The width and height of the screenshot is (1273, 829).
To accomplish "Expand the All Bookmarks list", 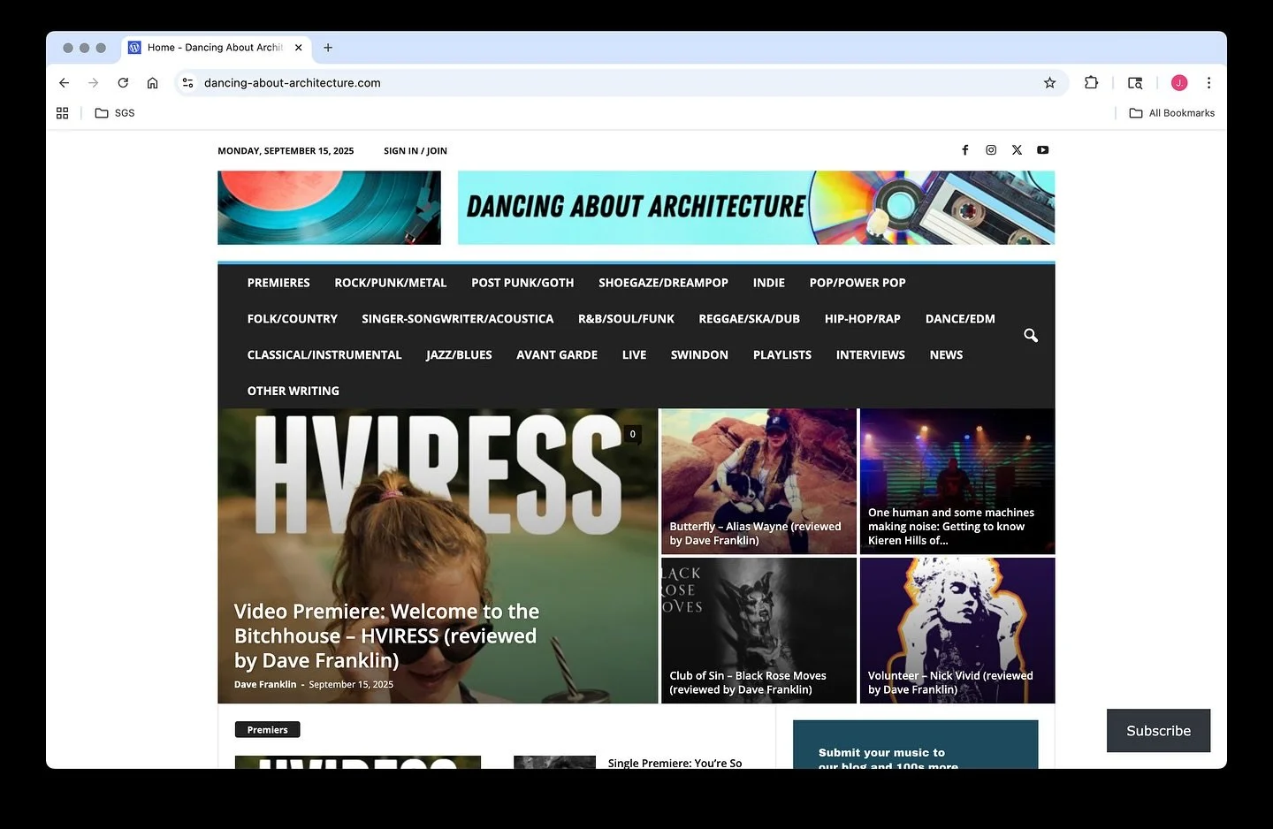I will [1171, 112].
